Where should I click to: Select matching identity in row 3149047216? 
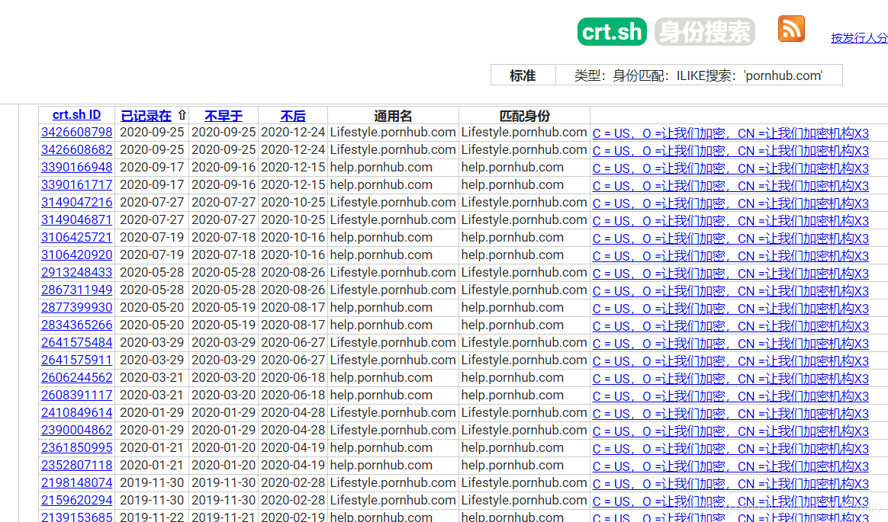(524, 203)
